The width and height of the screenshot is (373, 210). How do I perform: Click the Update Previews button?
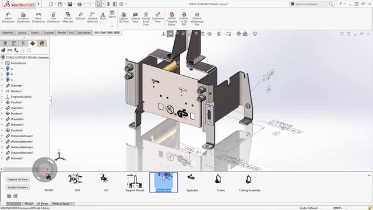click(x=18, y=187)
